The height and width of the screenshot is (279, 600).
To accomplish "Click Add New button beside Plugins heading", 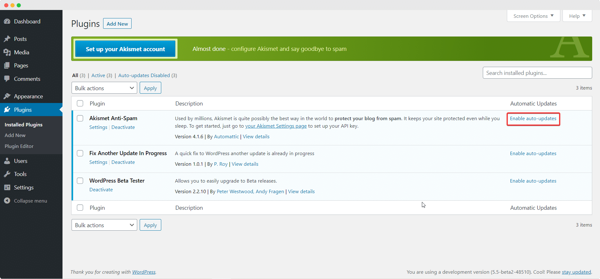I will 117,24.
